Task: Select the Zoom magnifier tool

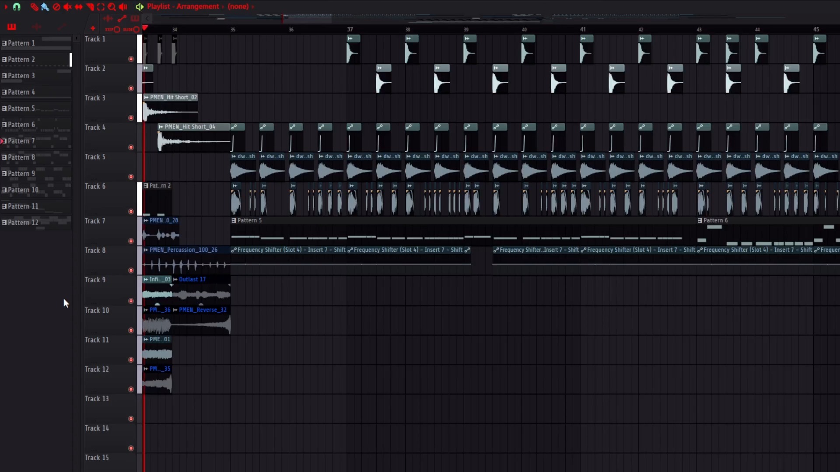Action: tap(112, 7)
